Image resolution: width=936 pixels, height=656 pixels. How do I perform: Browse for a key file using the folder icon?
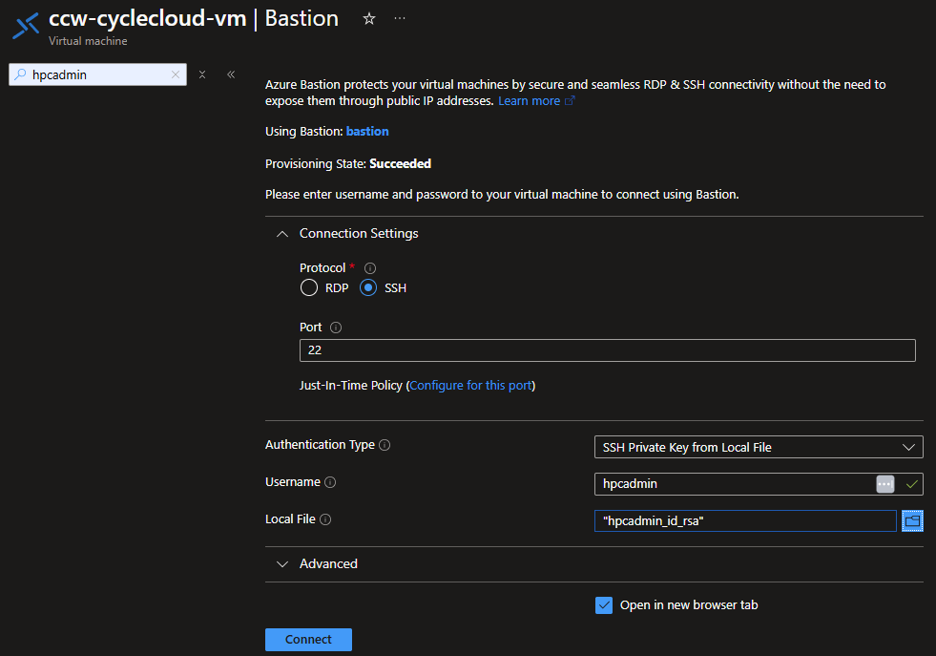[912, 520]
